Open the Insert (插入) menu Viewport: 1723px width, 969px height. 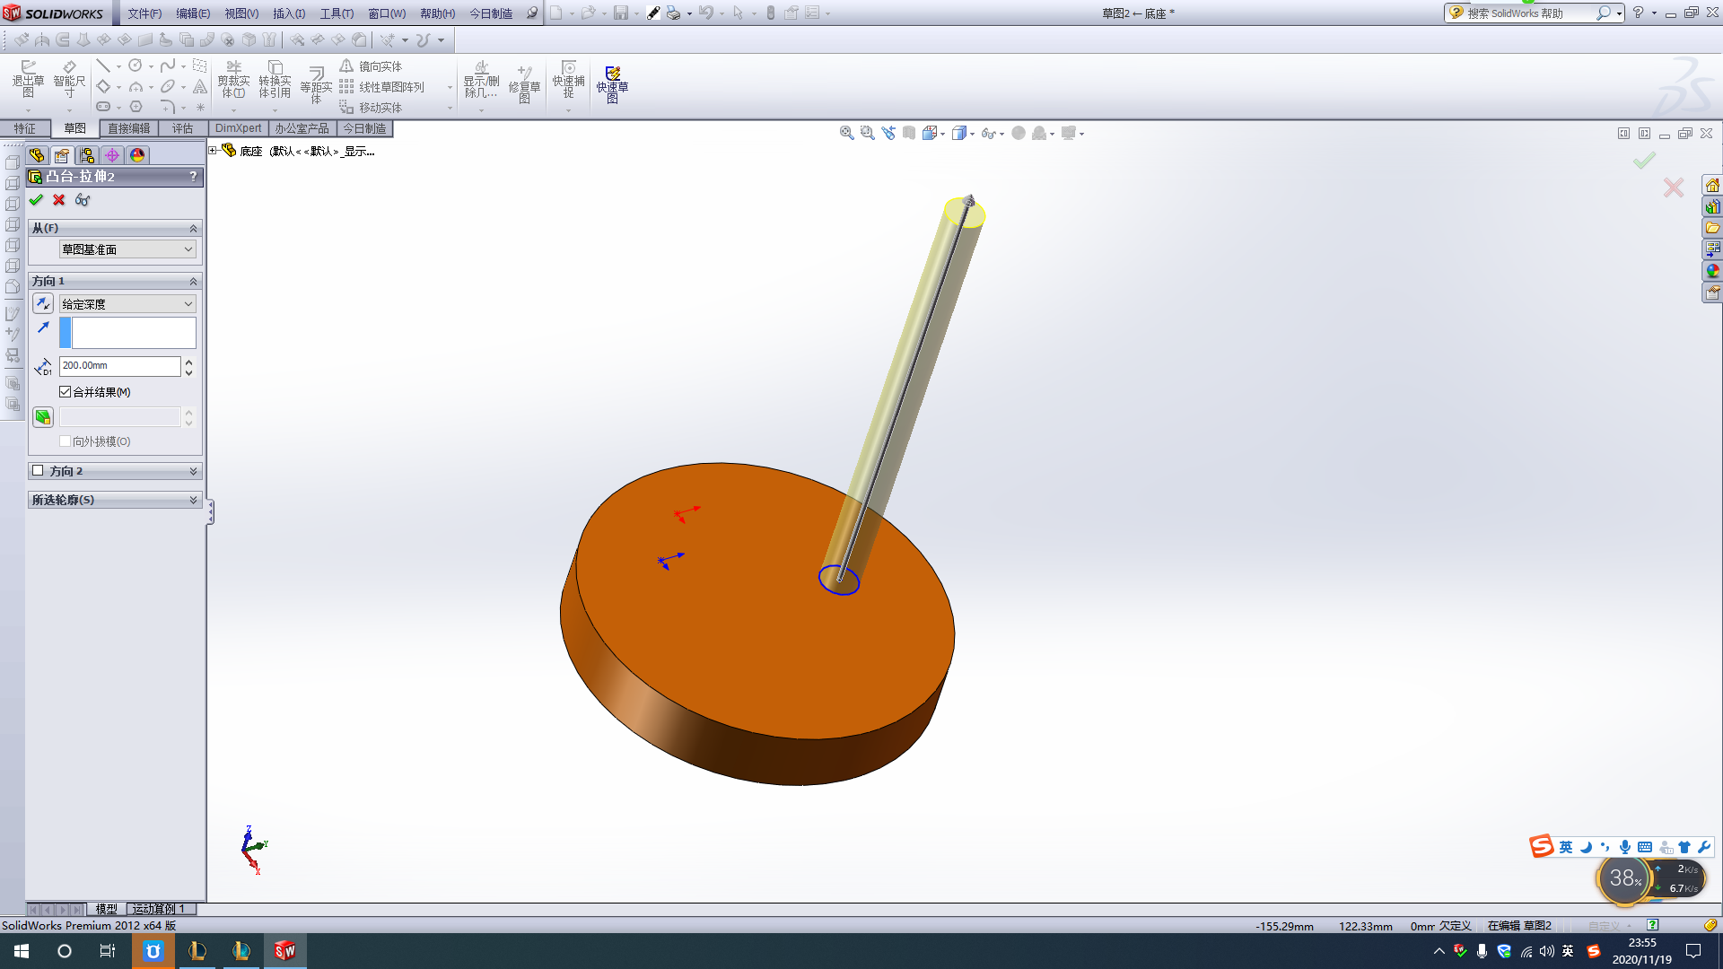289,13
